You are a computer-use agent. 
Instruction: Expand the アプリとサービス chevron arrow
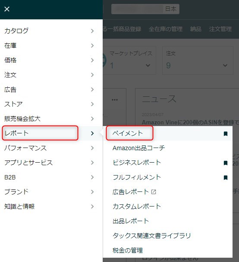point(92,163)
